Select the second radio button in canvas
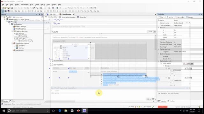 (x=52, y=64)
